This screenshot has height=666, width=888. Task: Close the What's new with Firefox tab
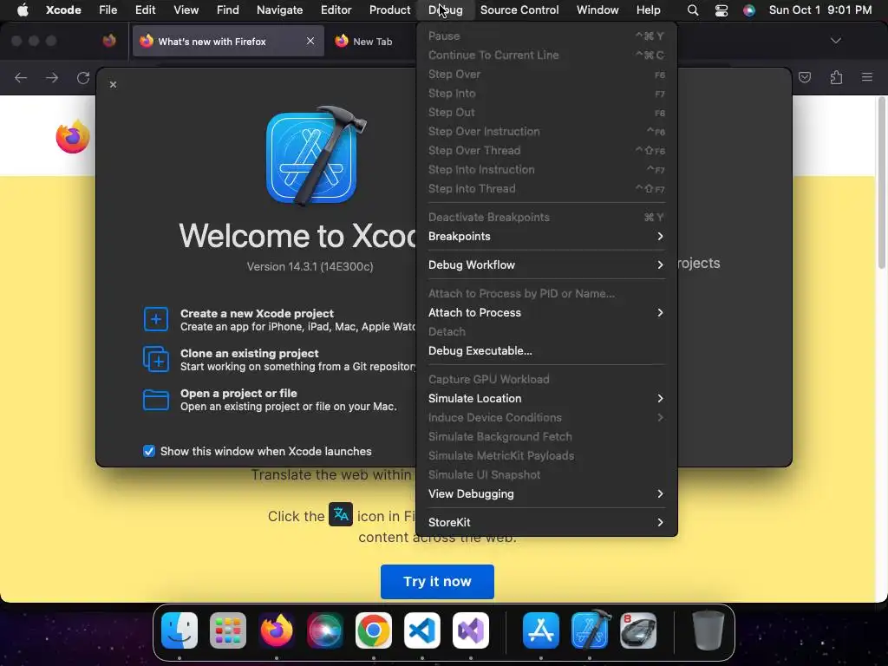click(310, 41)
